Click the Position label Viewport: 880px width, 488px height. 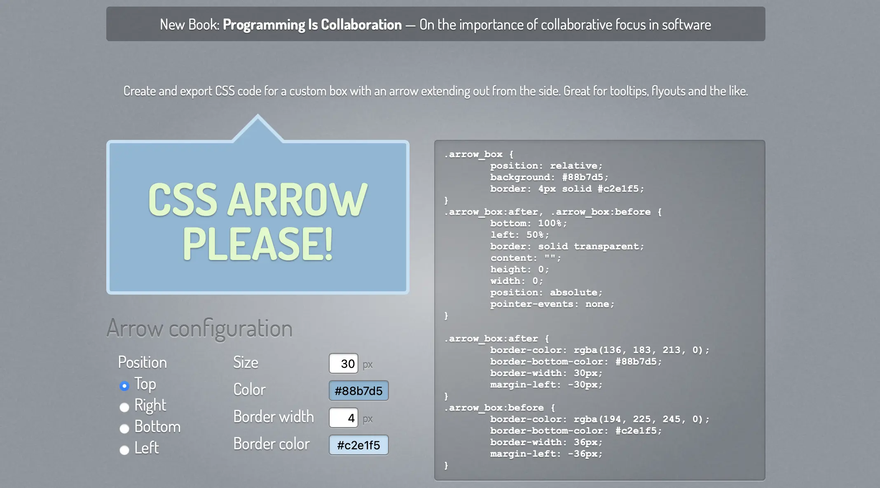coord(142,363)
